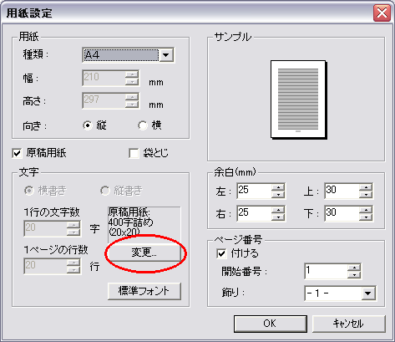Confirm settings with the OK button
The image size is (395, 342).
[270, 324]
